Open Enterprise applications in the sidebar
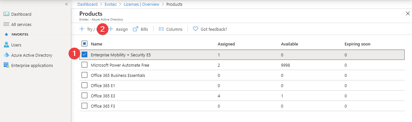Screen dimensions: 412x122 coord(32,65)
